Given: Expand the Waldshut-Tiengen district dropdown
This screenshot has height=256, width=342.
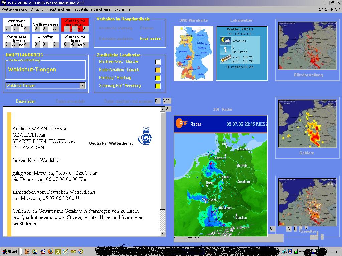Looking at the screenshot, I should pyautogui.click(x=82, y=86).
